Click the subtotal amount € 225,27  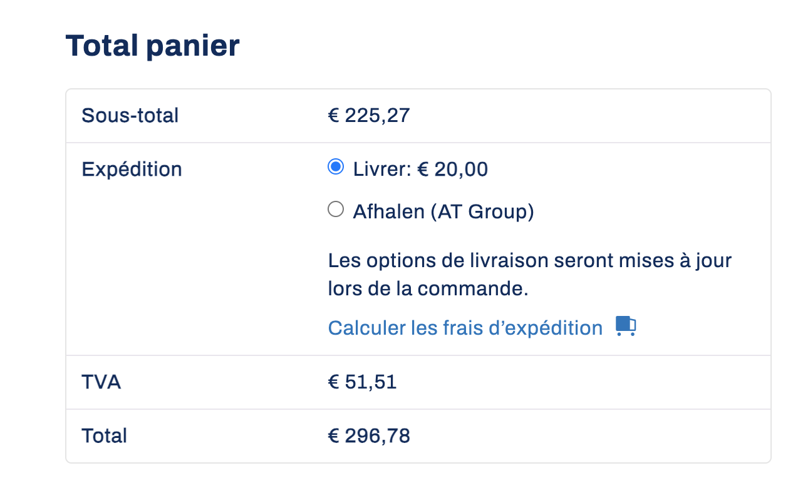369,116
